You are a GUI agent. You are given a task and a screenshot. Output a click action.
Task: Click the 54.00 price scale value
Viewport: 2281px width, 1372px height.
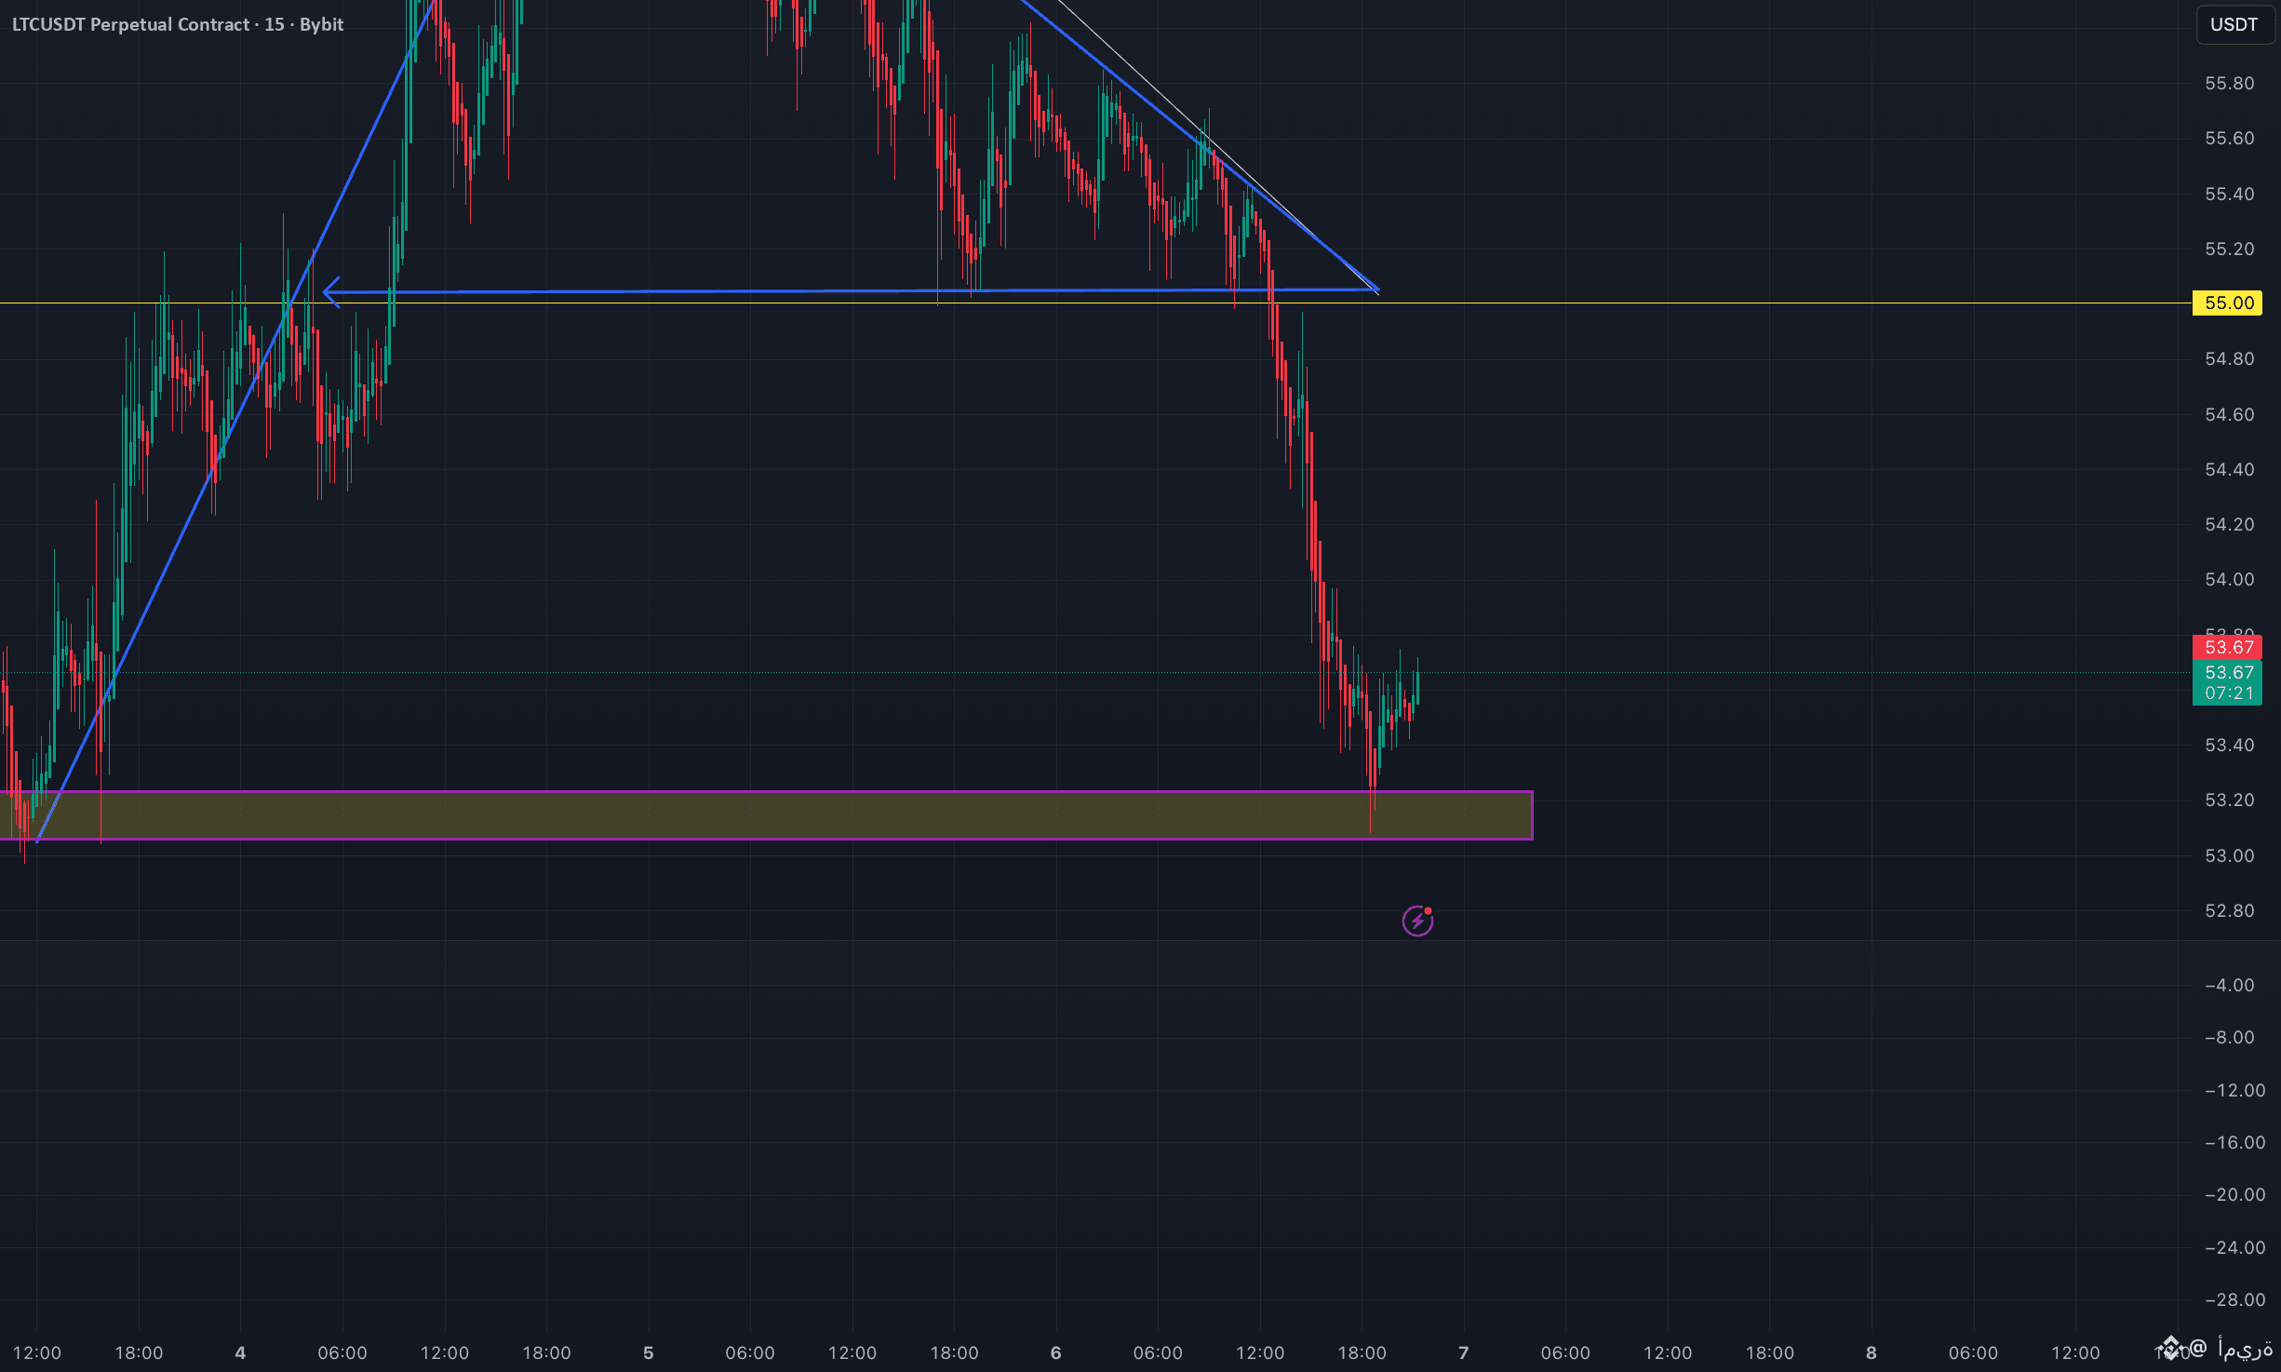coord(2229,579)
